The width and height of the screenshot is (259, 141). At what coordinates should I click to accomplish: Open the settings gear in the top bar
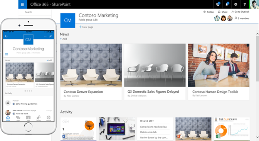click(x=236, y=5)
